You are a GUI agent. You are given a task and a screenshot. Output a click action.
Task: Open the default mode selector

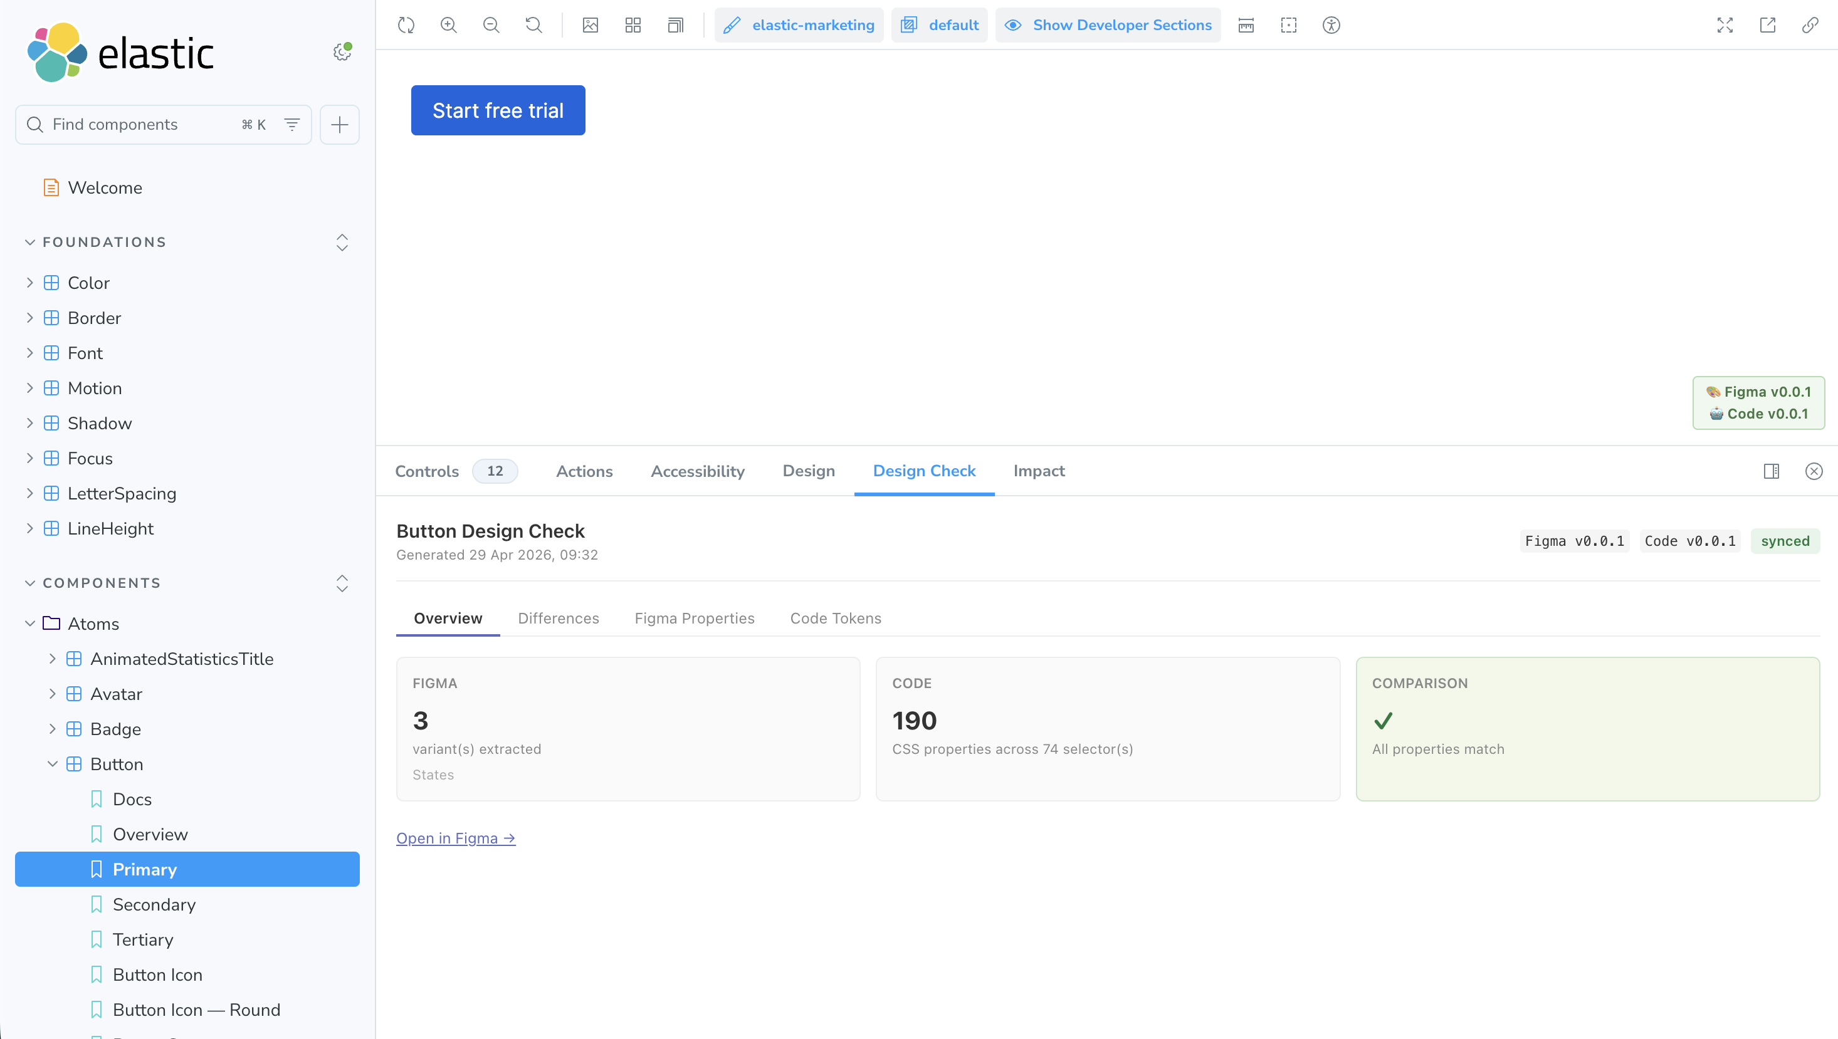[939, 25]
